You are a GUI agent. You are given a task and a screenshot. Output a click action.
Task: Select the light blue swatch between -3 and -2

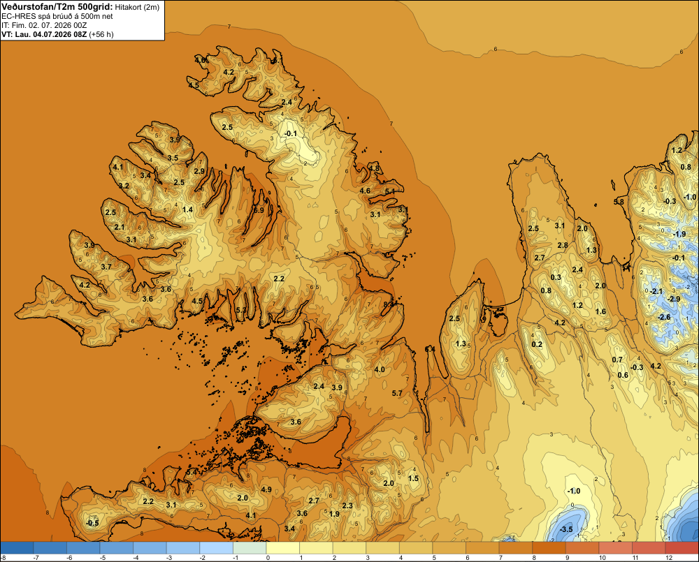click(183, 548)
